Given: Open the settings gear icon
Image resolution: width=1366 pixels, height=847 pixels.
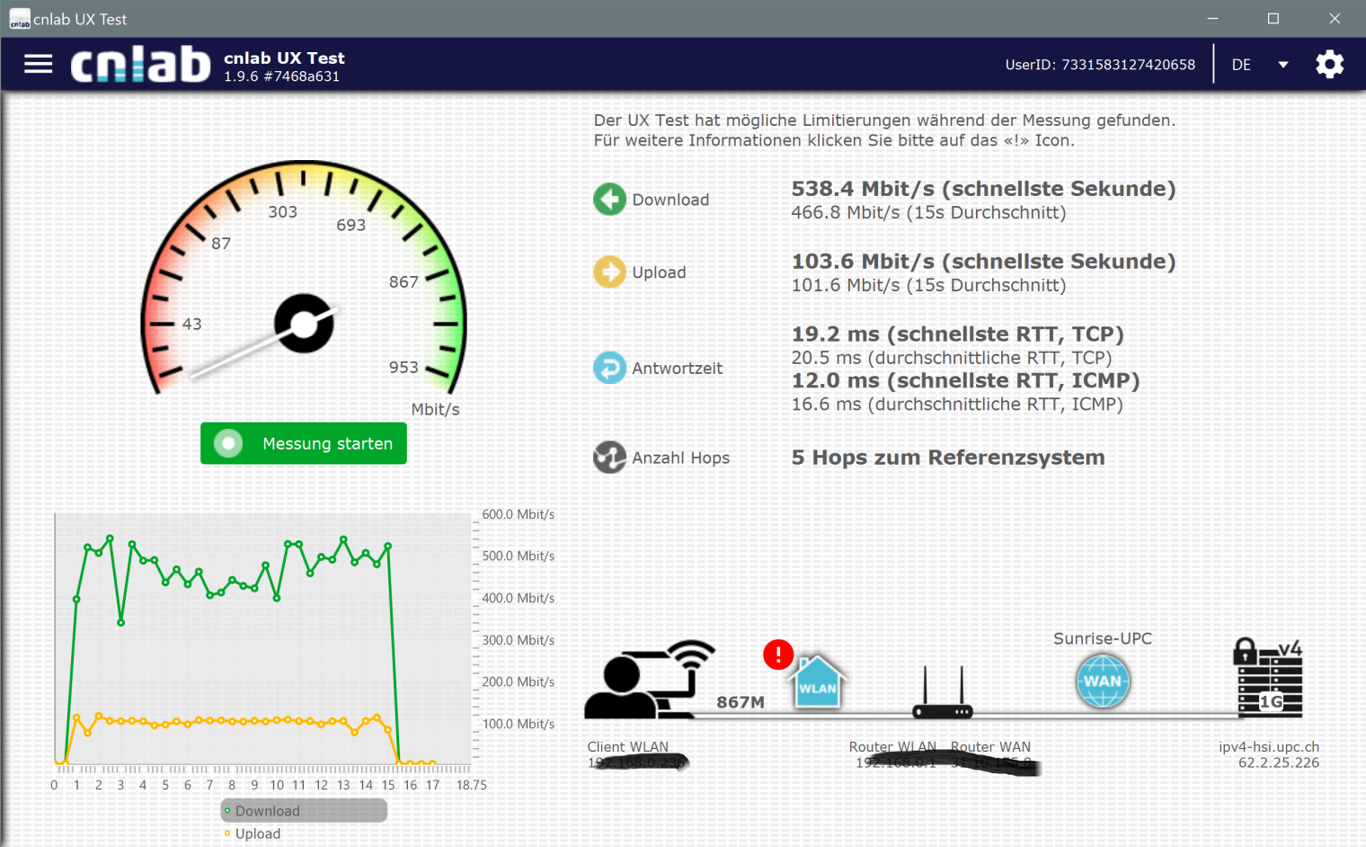Looking at the screenshot, I should (1329, 64).
